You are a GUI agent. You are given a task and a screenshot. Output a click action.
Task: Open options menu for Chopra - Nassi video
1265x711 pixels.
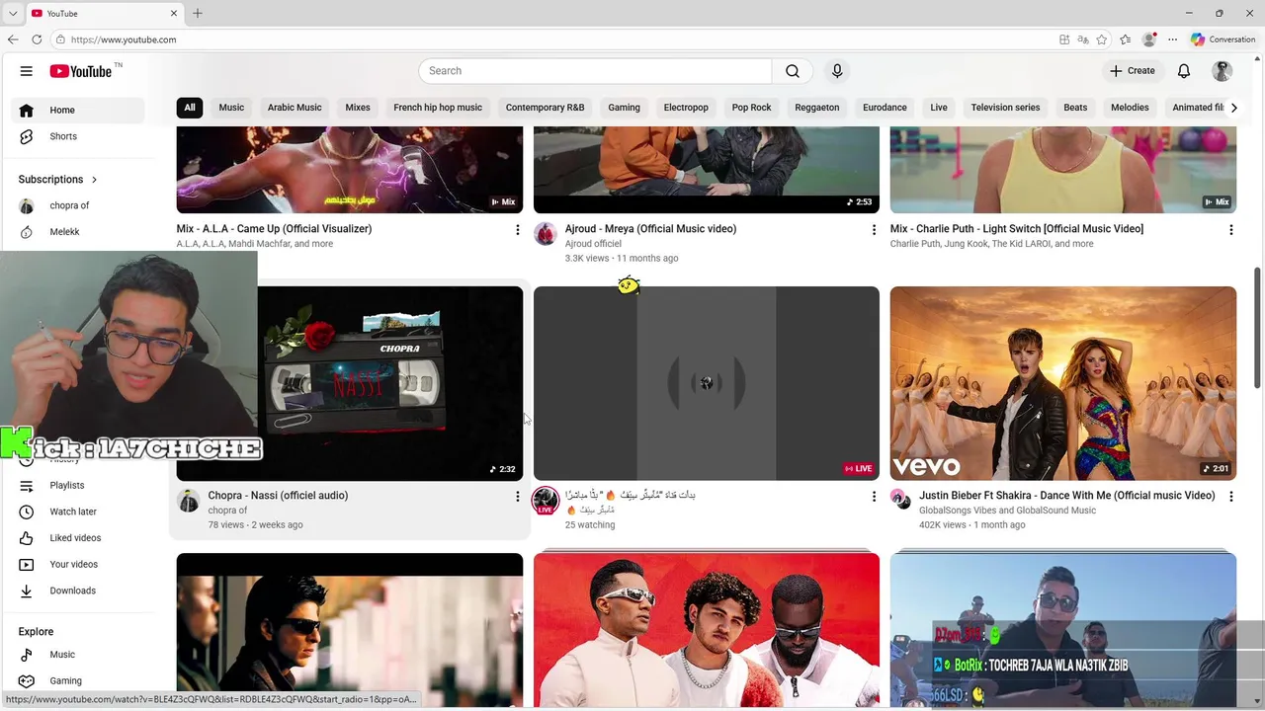(x=517, y=497)
